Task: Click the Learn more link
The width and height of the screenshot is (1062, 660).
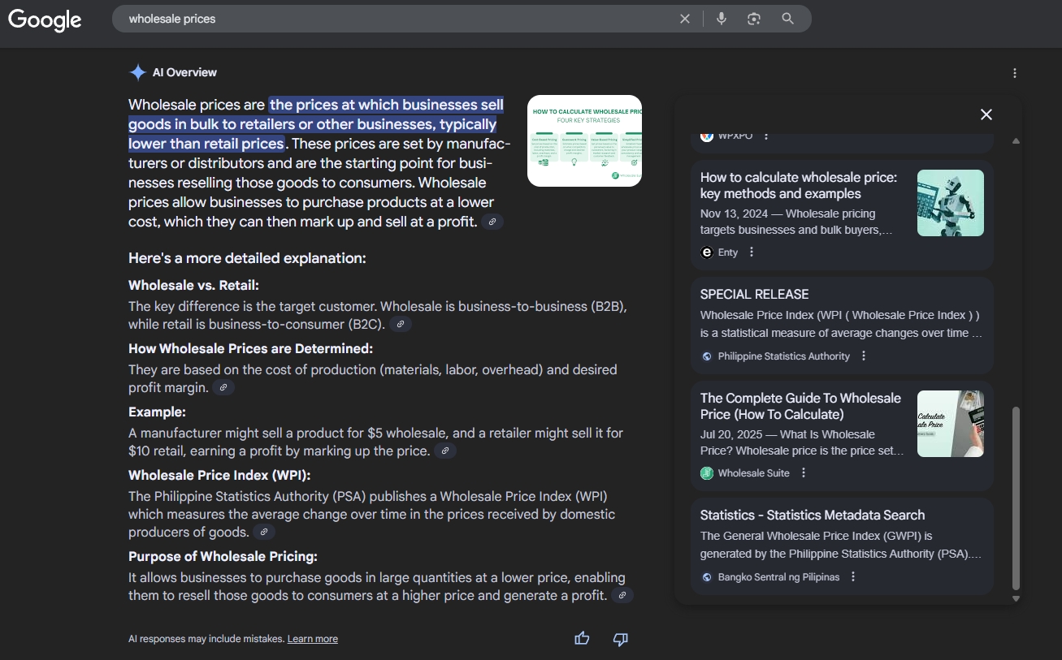Action: [x=312, y=640]
